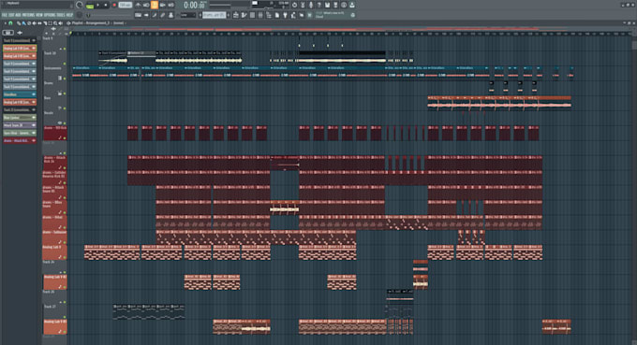Mute the Instruments playlist track
Image resolution: width=637 pixels, height=345 pixels.
point(65,79)
